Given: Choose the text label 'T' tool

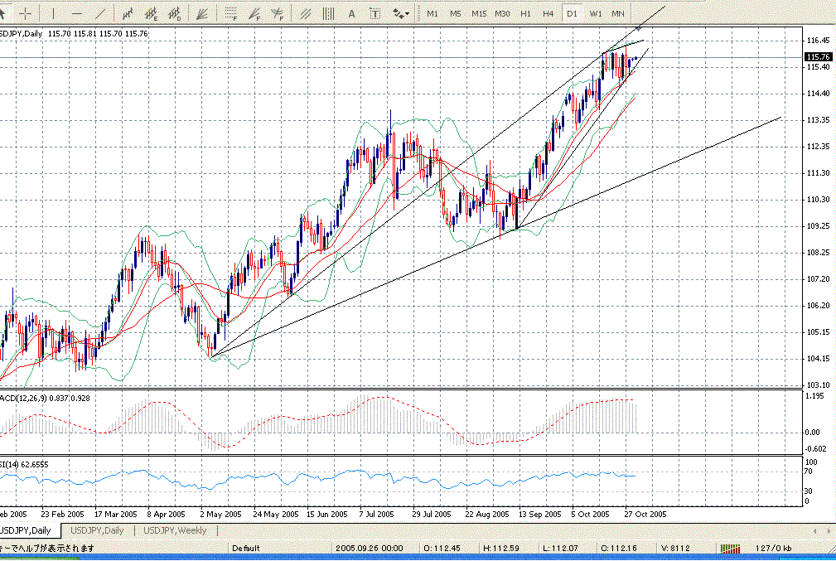Looking at the screenshot, I should [375, 14].
